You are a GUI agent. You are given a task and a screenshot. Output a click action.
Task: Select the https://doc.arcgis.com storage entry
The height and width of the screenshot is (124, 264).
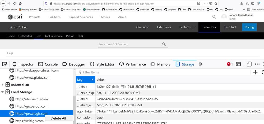[x=31, y=99]
